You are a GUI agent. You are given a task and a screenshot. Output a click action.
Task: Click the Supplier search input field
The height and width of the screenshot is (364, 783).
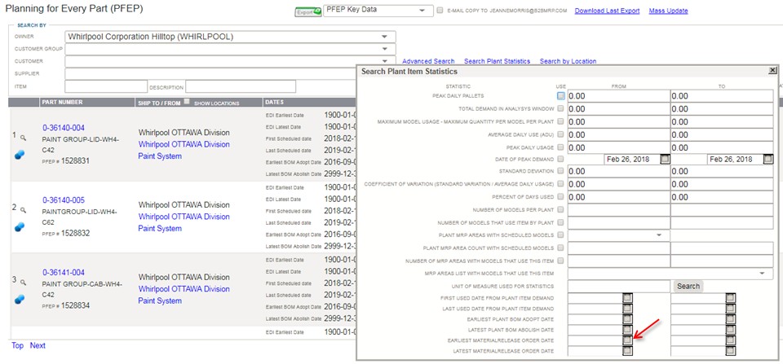211,74
